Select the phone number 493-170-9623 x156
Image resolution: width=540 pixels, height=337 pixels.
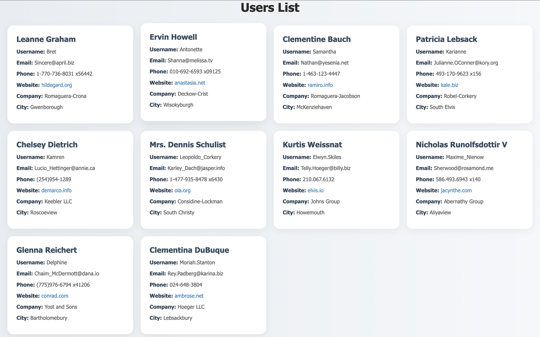tap(459, 74)
